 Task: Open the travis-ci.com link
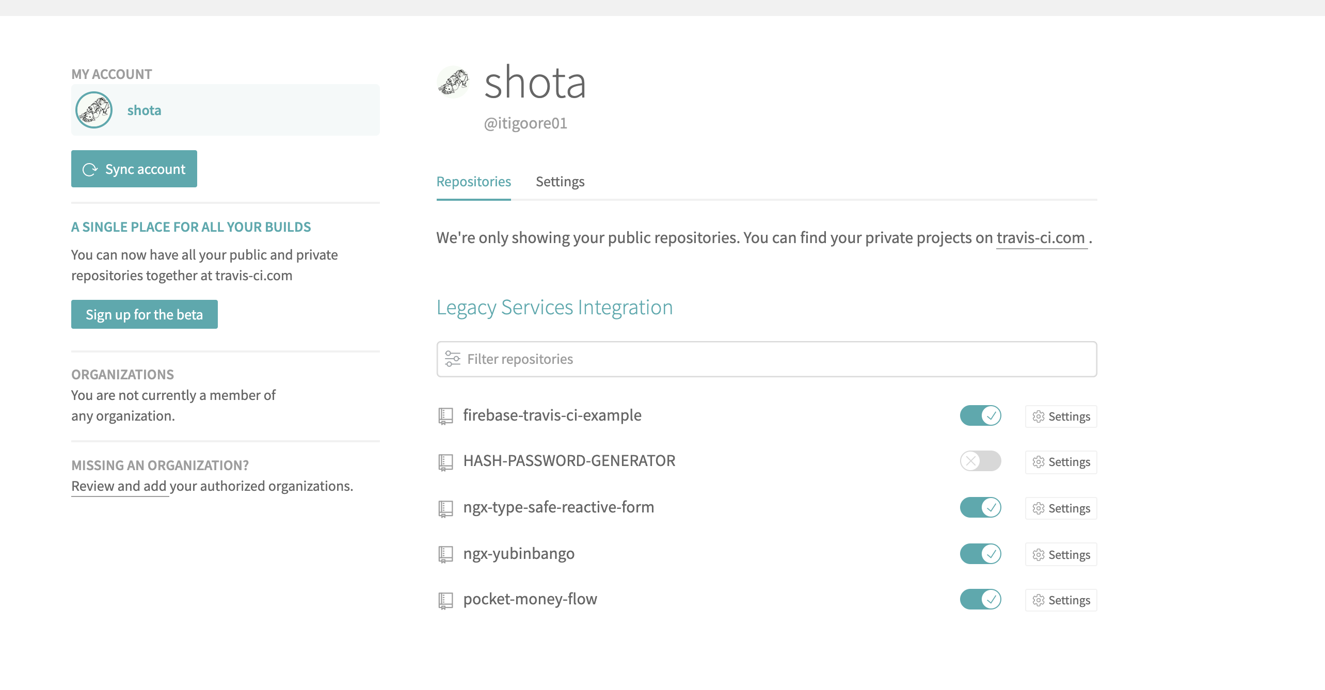pyautogui.click(x=1041, y=237)
